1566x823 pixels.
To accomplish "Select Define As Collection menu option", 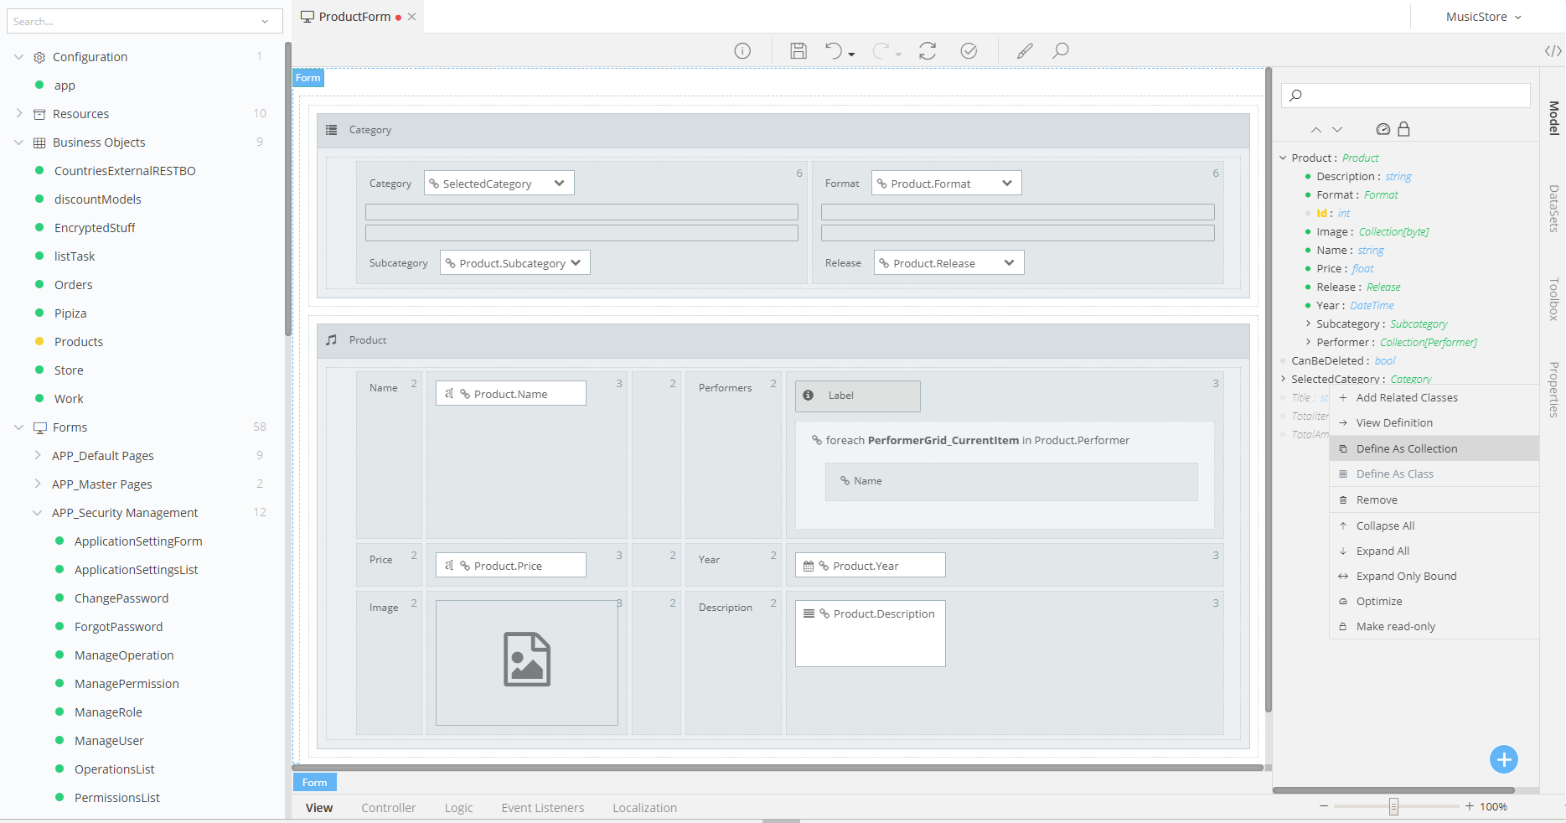I will [1406, 449].
